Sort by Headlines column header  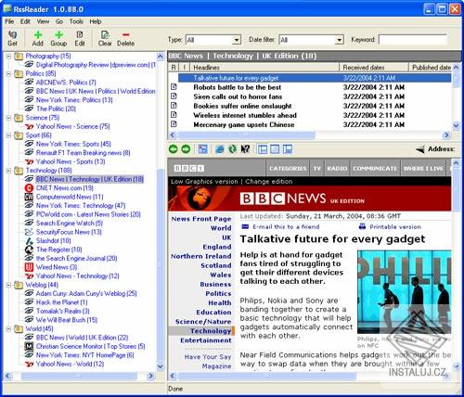click(264, 68)
